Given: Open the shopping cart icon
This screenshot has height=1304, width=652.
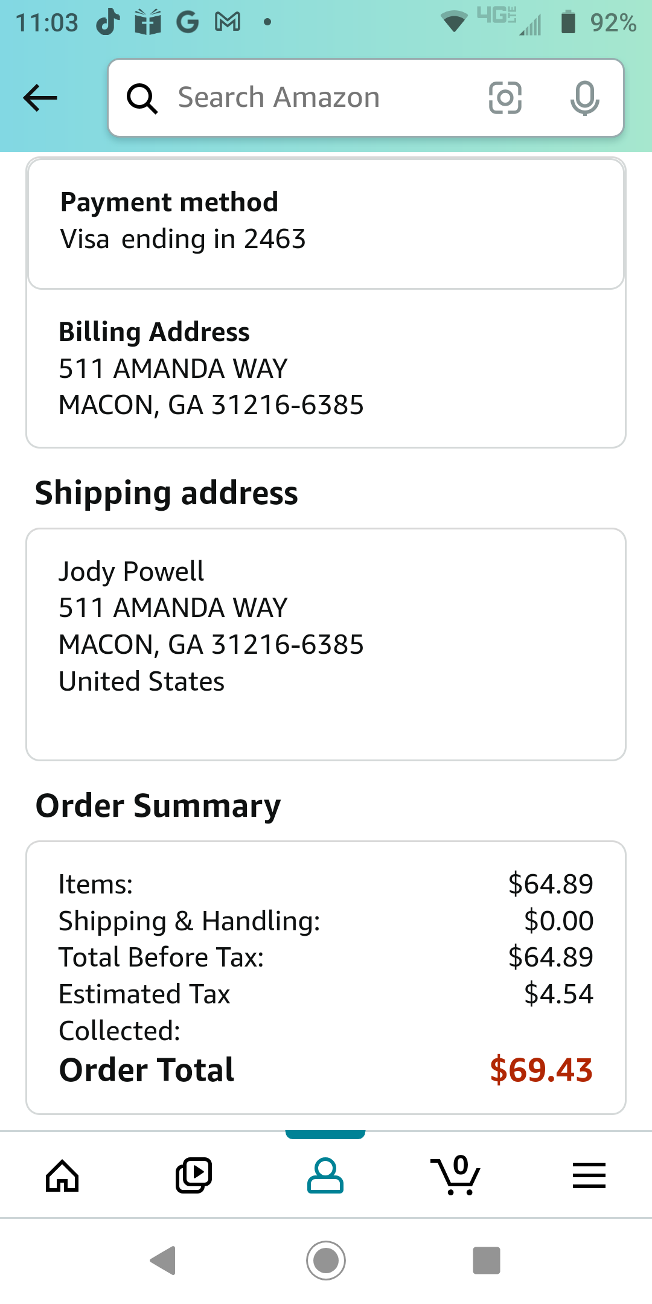Looking at the screenshot, I should [x=456, y=1175].
